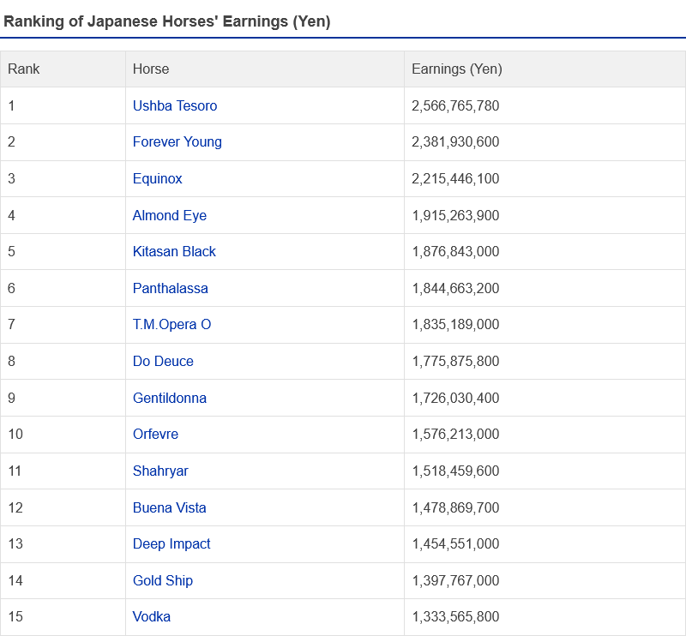The image size is (686, 636).
Task: Open the Equinox horse link
Action: point(158,178)
